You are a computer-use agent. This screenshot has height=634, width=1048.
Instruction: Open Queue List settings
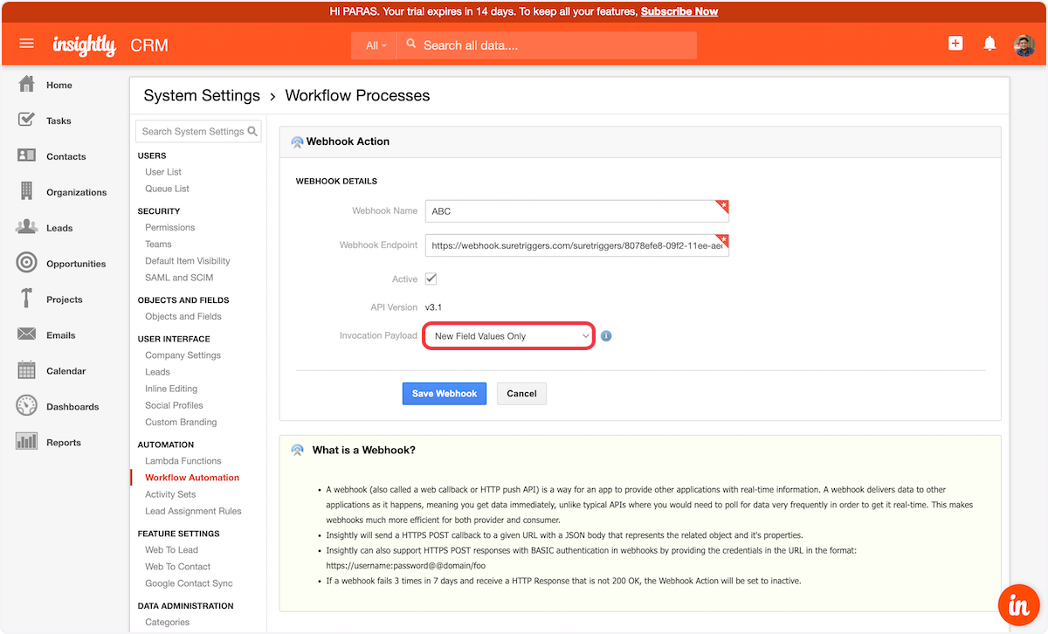(167, 189)
